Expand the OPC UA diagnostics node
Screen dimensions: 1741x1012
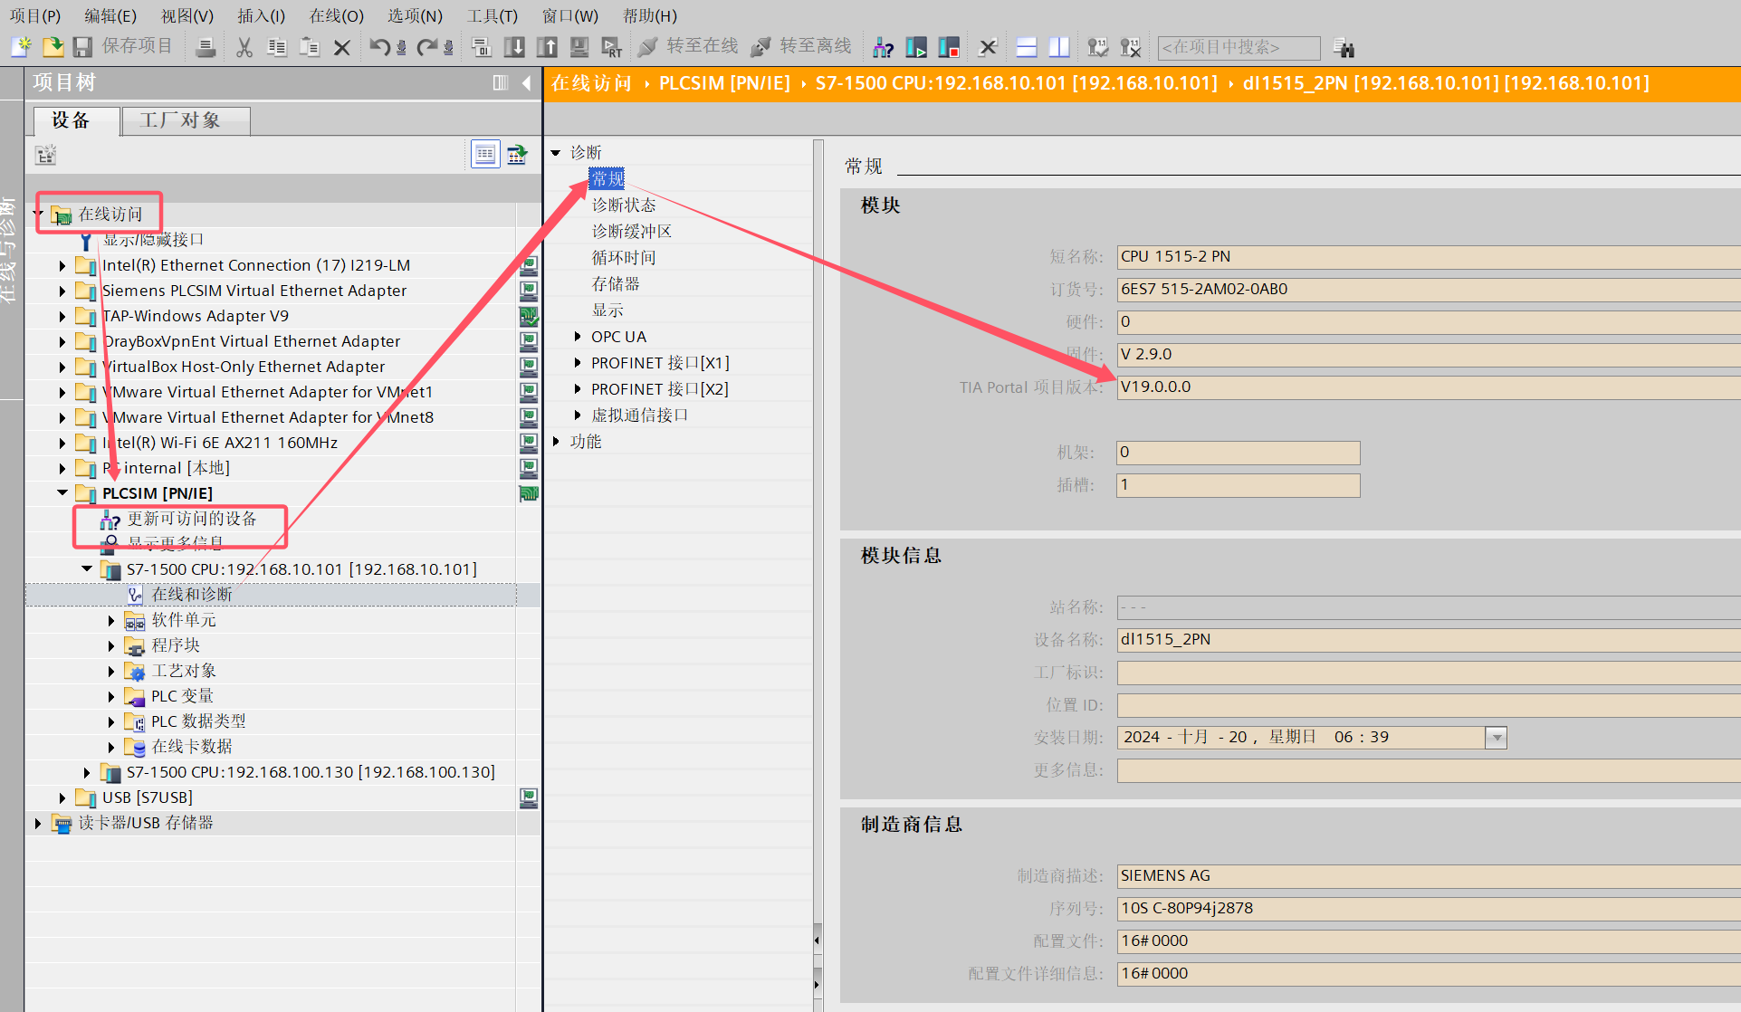pyautogui.click(x=578, y=337)
